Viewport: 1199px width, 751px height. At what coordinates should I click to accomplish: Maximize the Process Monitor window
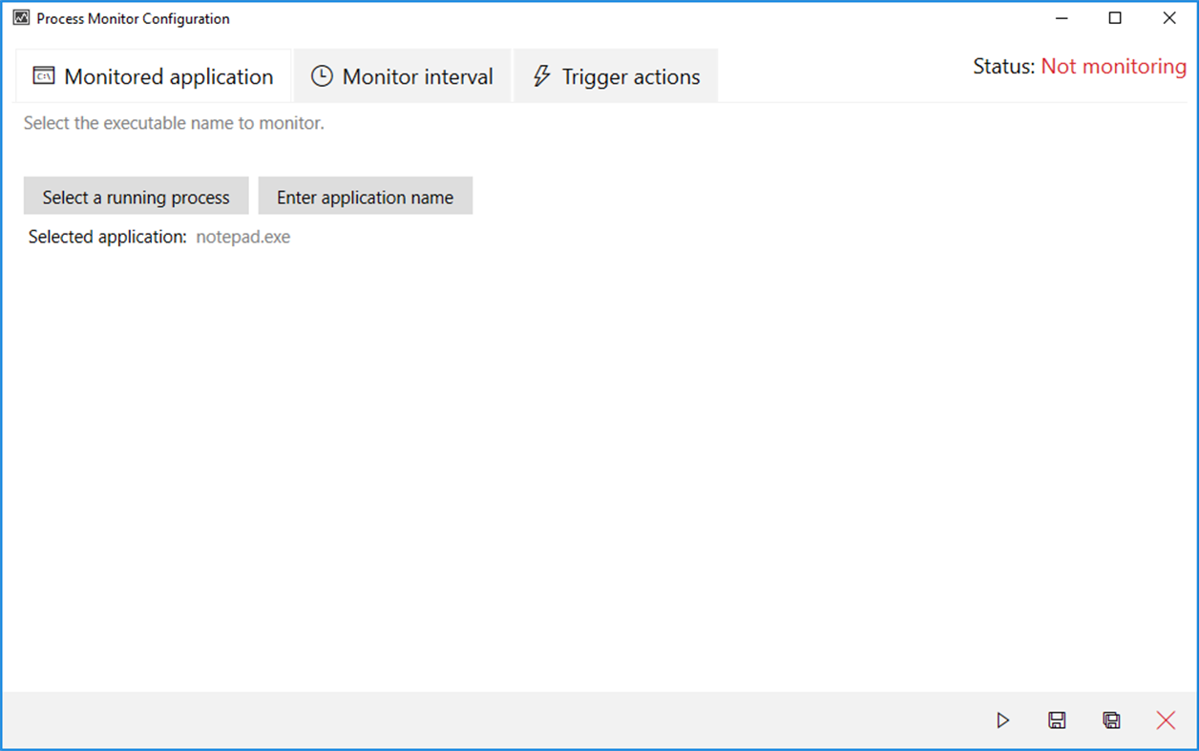(x=1115, y=17)
